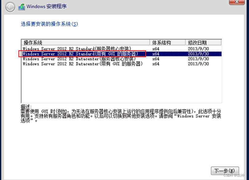The image size is (249, 180).
Task: Click the Windows Setup icon in title bar
Action: tap(22, 7)
